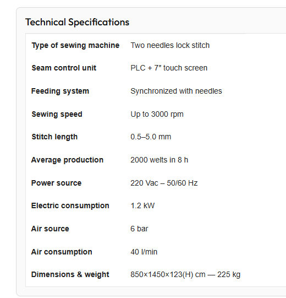Select the Feeding system label

pyautogui.click(x=60, y=91)
